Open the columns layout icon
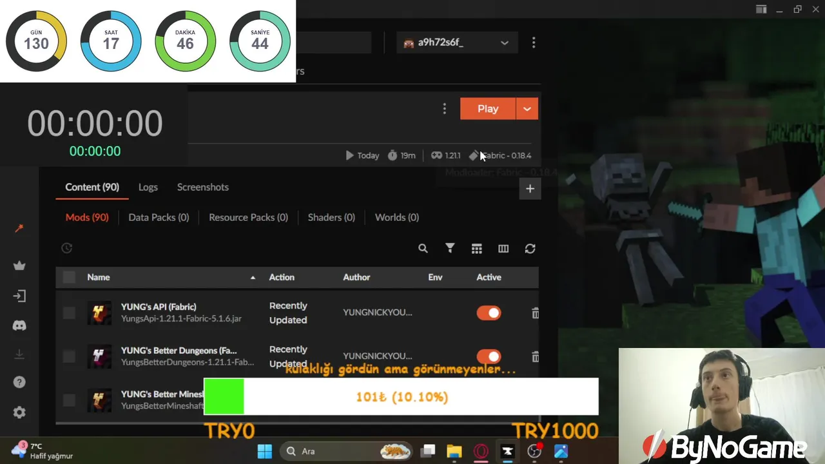Screen dimensions: 825x464 [x=503, y=249]
